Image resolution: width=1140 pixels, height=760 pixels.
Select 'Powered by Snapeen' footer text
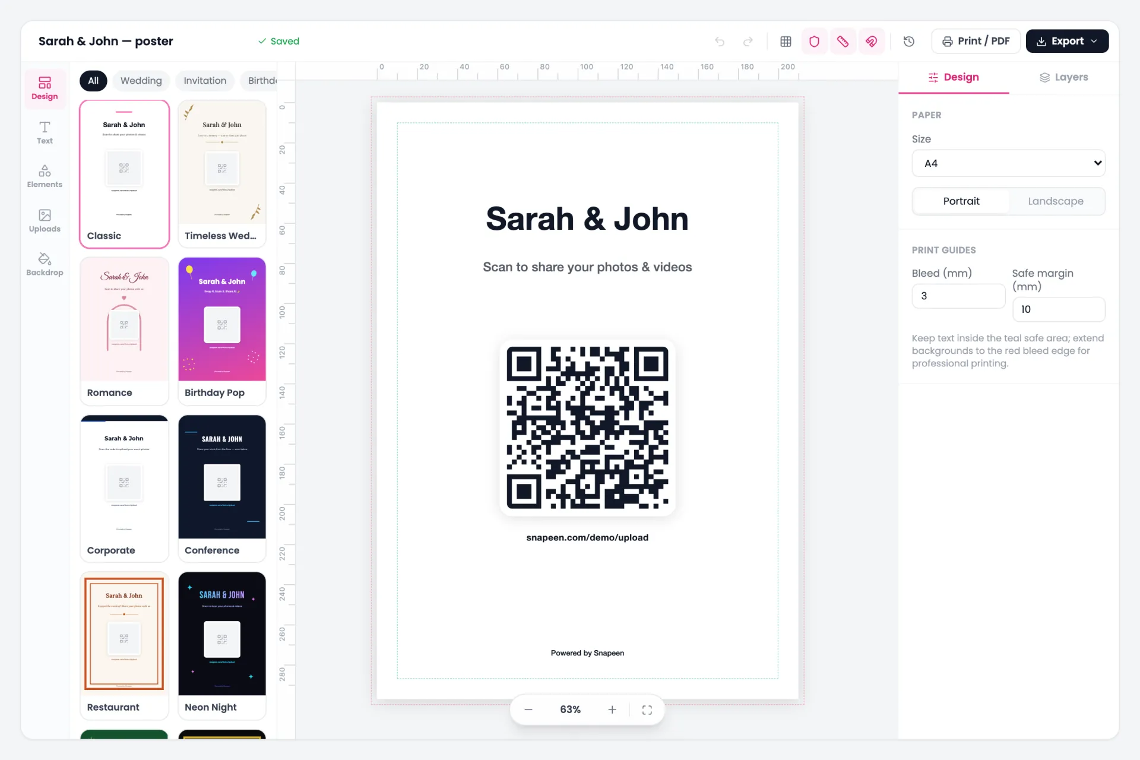tap(587, 653)
